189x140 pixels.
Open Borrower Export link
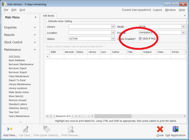coord(18,68)
